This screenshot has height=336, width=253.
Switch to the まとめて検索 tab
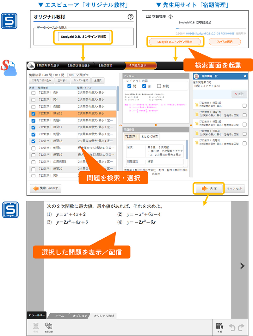[150, 137]
